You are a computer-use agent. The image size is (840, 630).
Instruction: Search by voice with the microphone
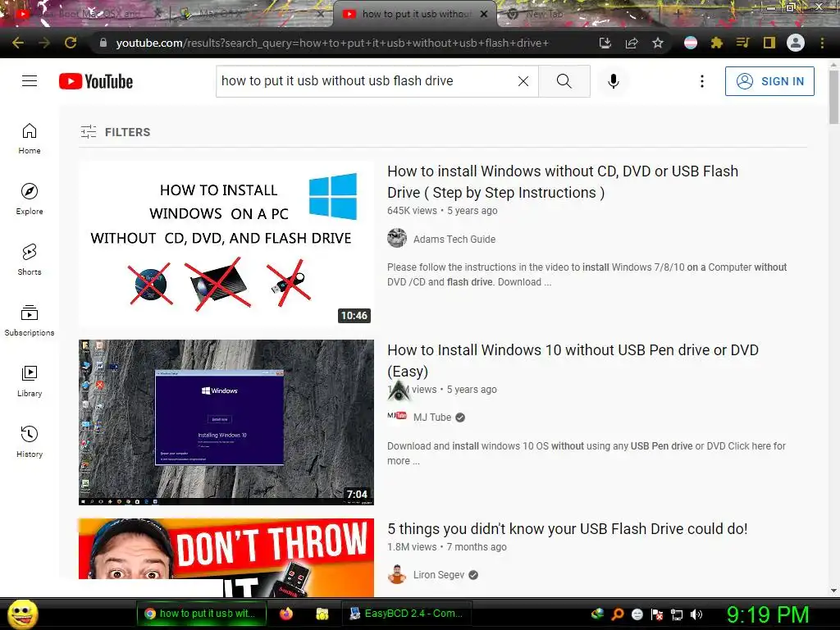[x=614, y=81]
